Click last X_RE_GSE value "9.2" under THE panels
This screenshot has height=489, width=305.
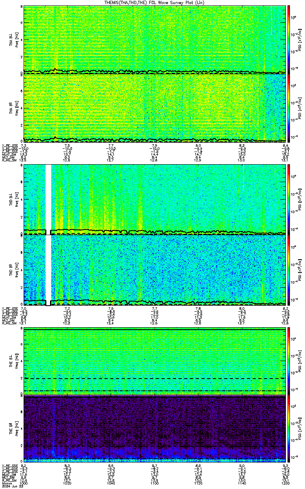click(x=286, y=466)
